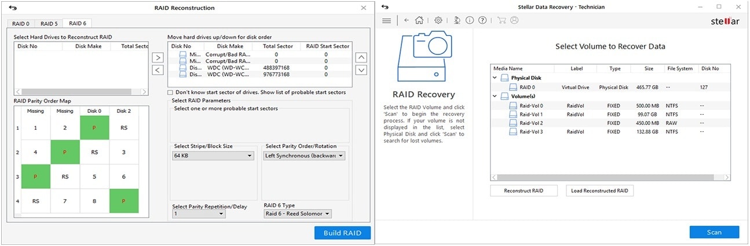Select the 976773168 sector drive row icon

point(184,75)
